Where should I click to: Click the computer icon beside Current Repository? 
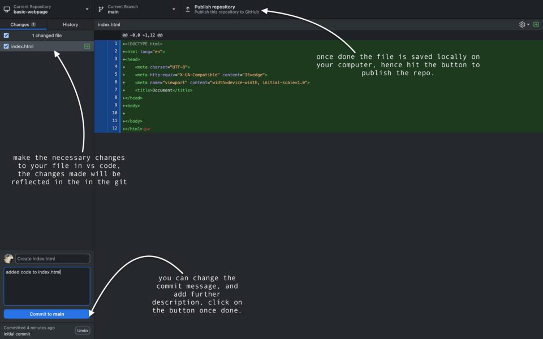coord(6,9)
